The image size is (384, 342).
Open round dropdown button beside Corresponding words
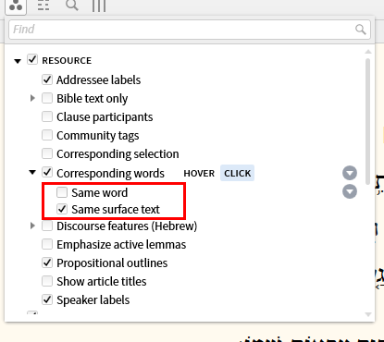coord(350,173)
